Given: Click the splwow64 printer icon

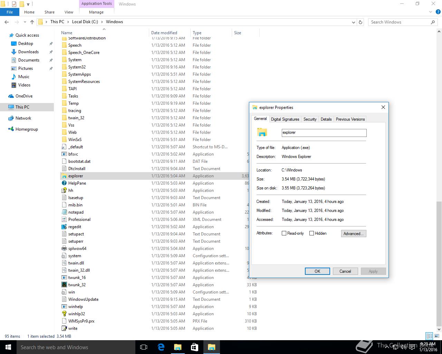Looking at the screenshot, I should 64,249.
